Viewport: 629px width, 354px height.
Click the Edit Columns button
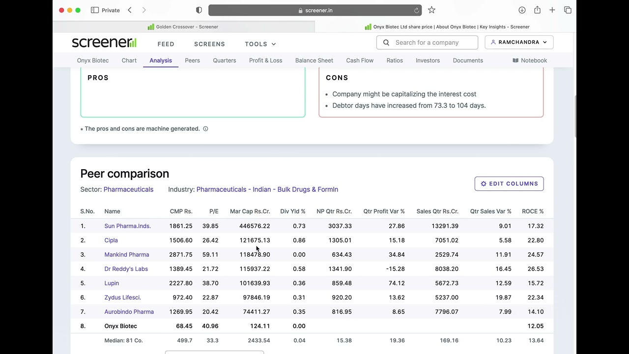tap(509, 184)
